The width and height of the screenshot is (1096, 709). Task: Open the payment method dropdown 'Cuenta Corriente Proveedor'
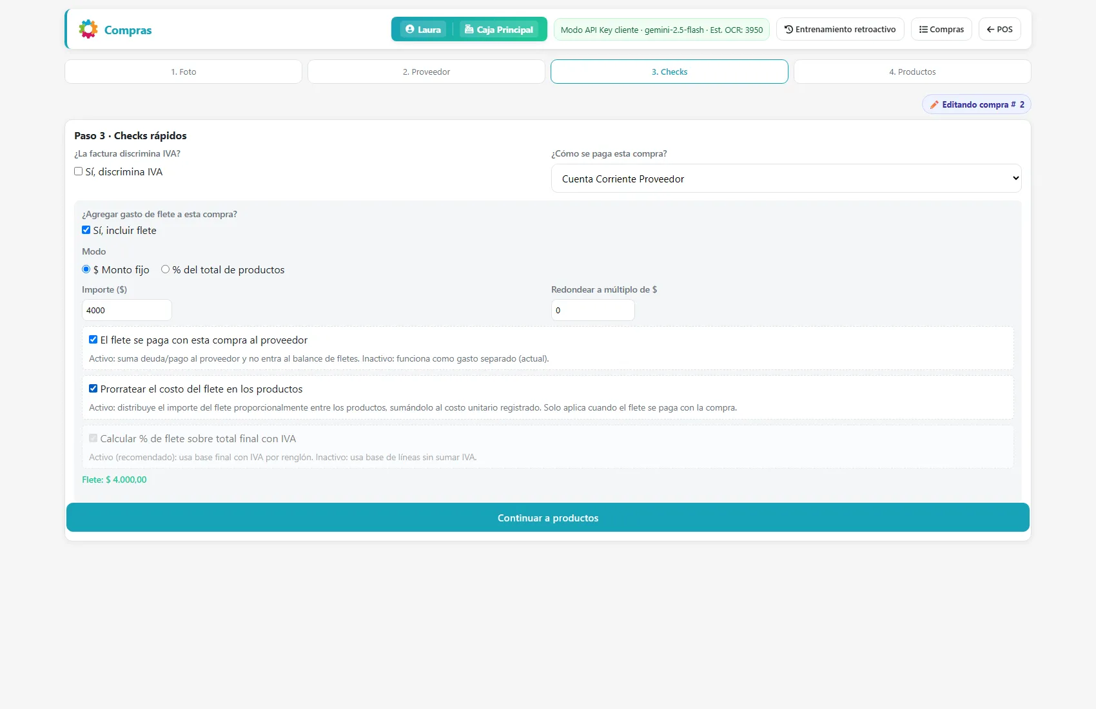(x=786, y=179)
